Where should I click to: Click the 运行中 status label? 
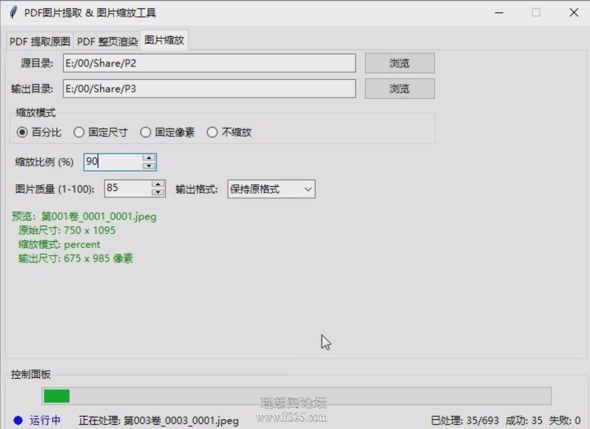45,420
